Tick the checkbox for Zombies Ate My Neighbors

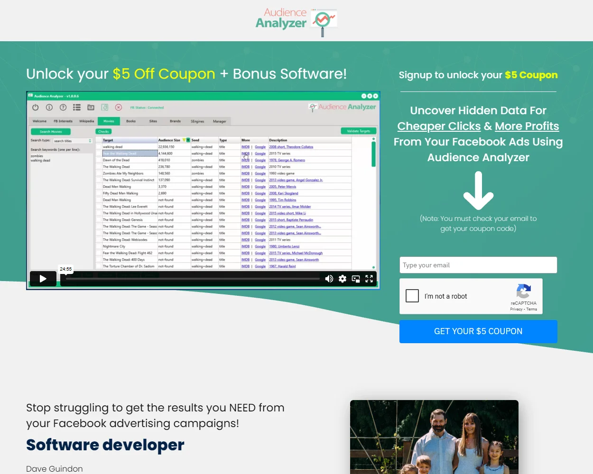click(x=99, y=173)
